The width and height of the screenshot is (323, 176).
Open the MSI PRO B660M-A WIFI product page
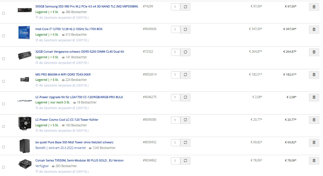click(x=63, y=74)
